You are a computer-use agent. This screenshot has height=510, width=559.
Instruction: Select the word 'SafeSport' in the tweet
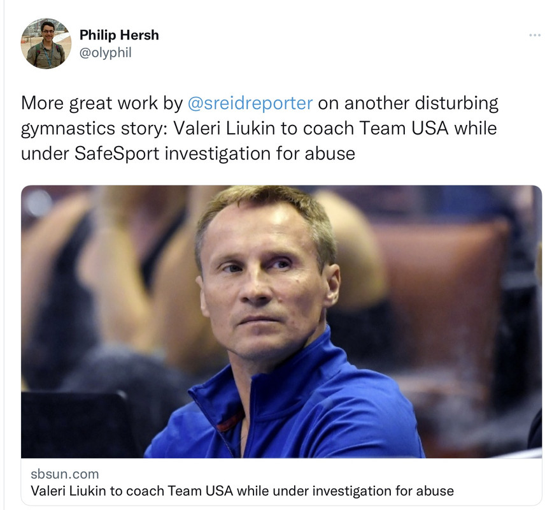(x=117, y=154)
